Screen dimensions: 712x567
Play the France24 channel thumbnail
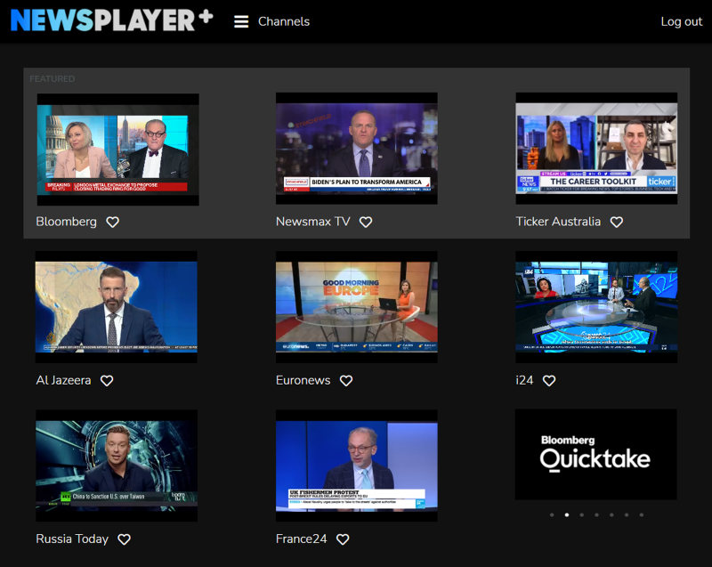pyautogui.click(x=357, y=466)
